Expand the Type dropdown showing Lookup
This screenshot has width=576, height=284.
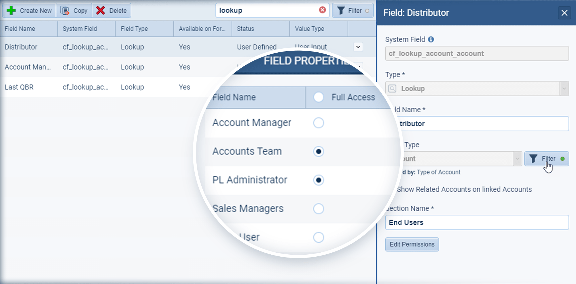pos(564,88)
